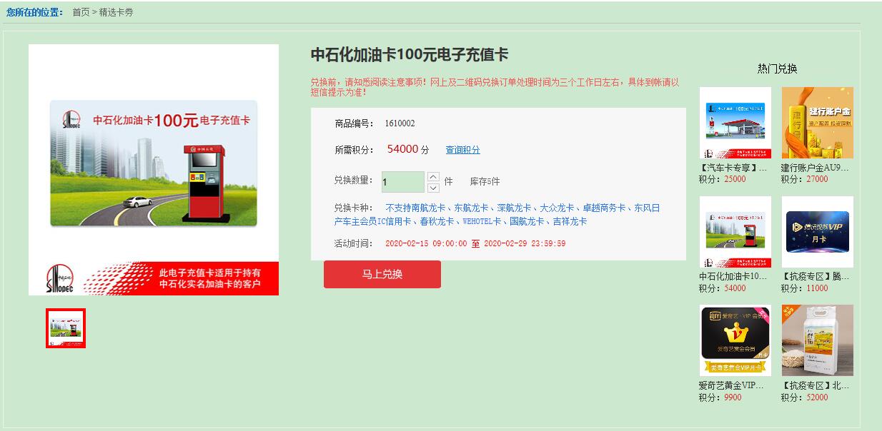Click the 查询积分 link

[x=463, y=150]
